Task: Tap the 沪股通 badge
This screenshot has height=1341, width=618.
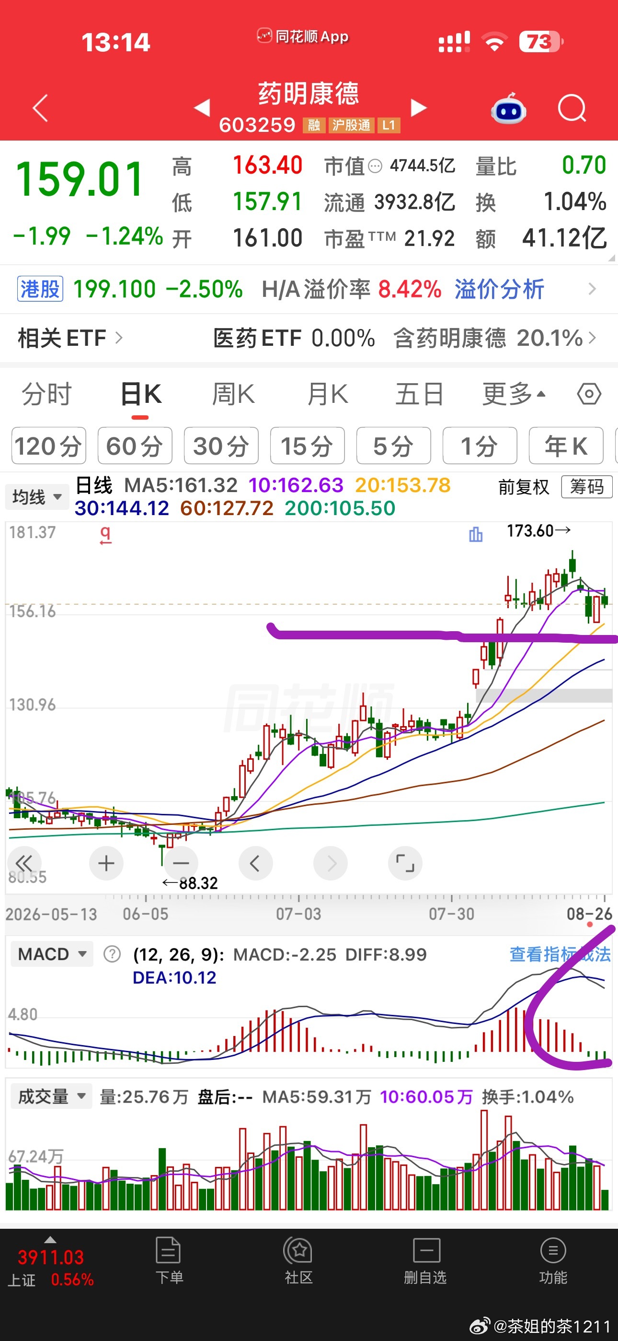Action: tap(351, 126)
